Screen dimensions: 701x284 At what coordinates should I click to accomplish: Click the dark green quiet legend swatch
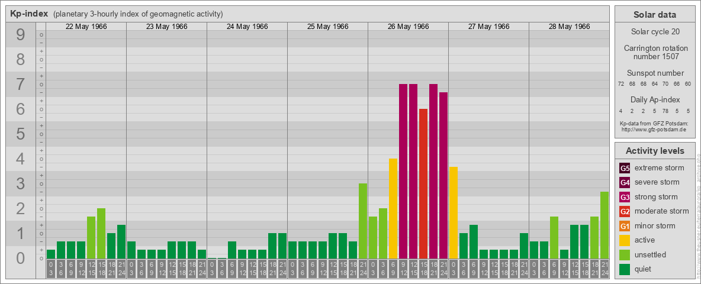[625, 269]
